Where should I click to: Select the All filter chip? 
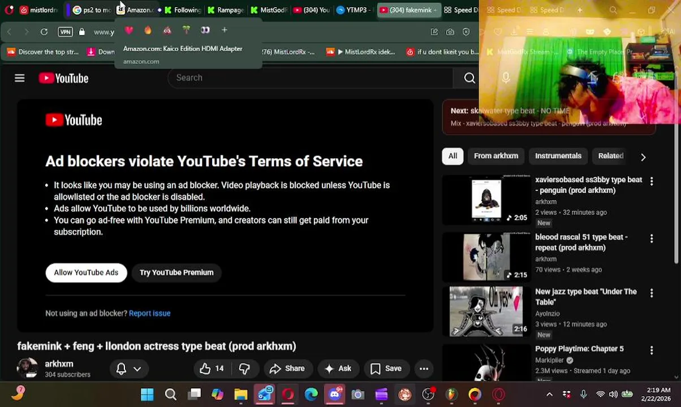tap(452, 156)
